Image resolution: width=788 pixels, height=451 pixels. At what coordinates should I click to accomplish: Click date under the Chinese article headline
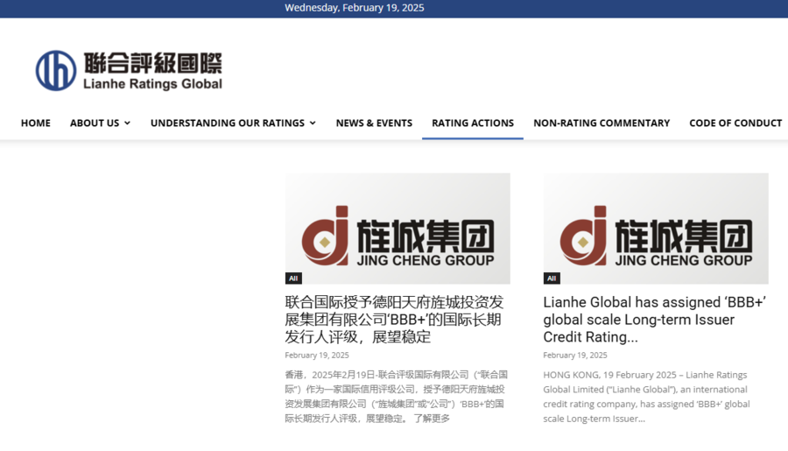[x=317, y=355]
